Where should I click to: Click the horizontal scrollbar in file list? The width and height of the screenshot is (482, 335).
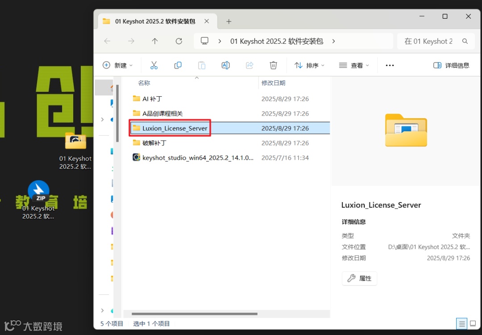coord(195,314)
